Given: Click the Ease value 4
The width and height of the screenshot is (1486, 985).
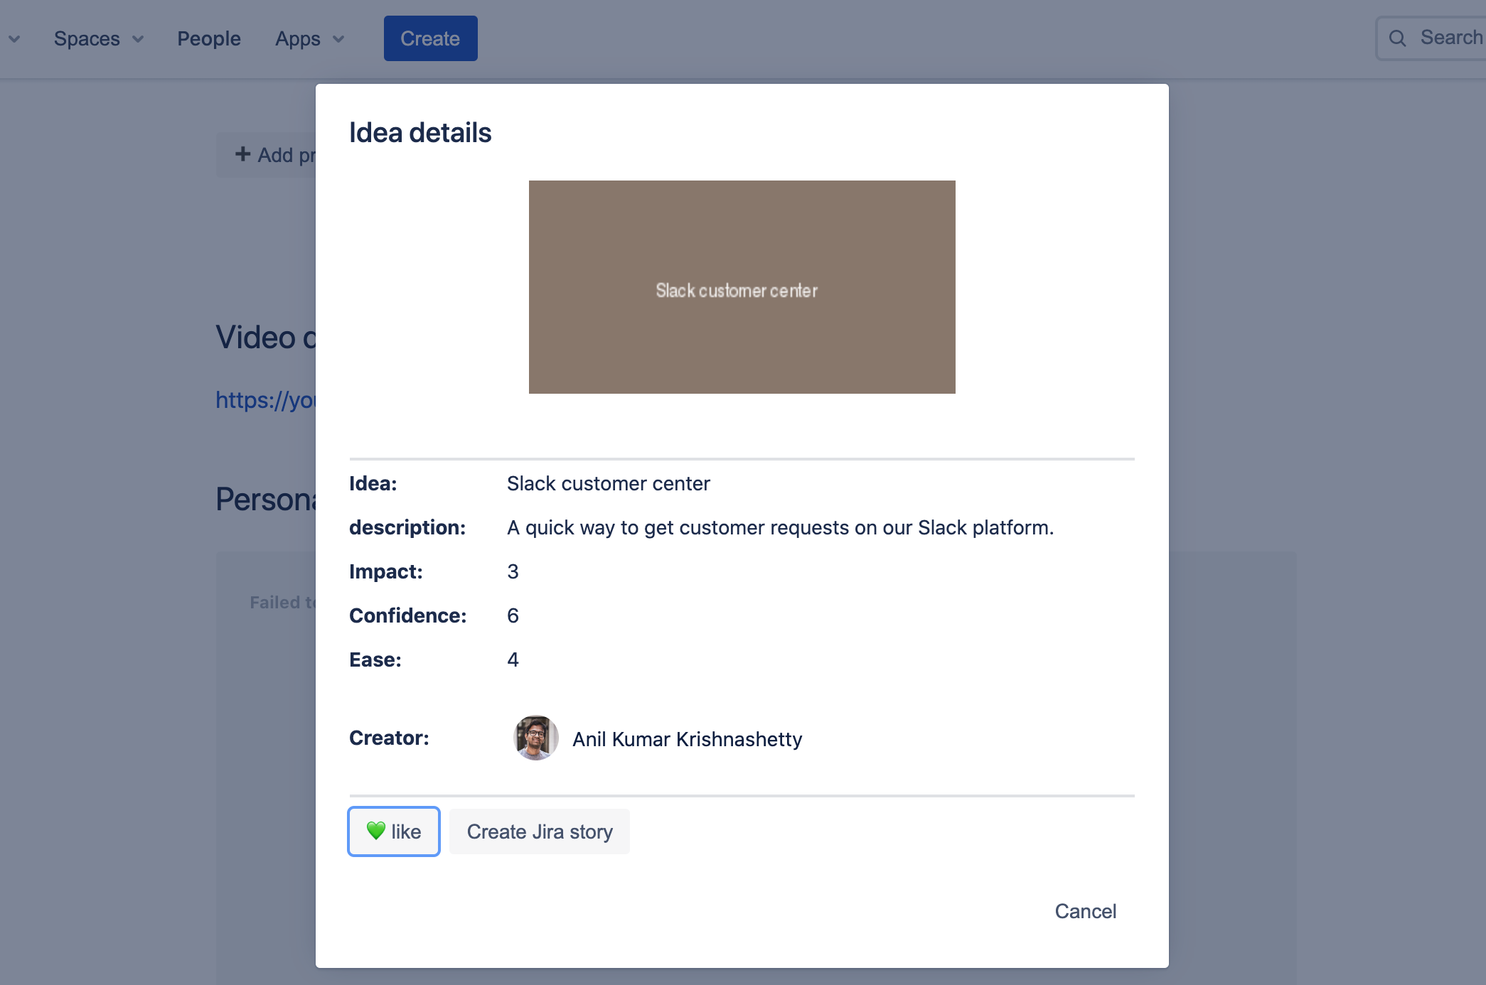Looking at the screenshot, I should click(513, 660).
